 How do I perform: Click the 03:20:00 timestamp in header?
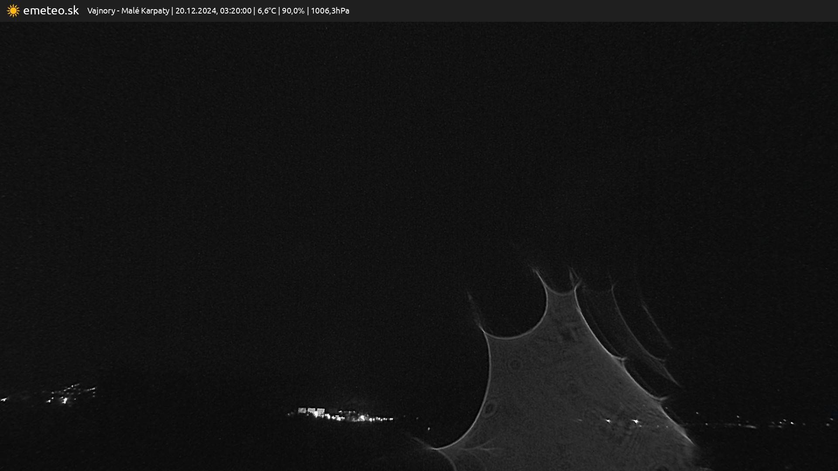[235, 10]
